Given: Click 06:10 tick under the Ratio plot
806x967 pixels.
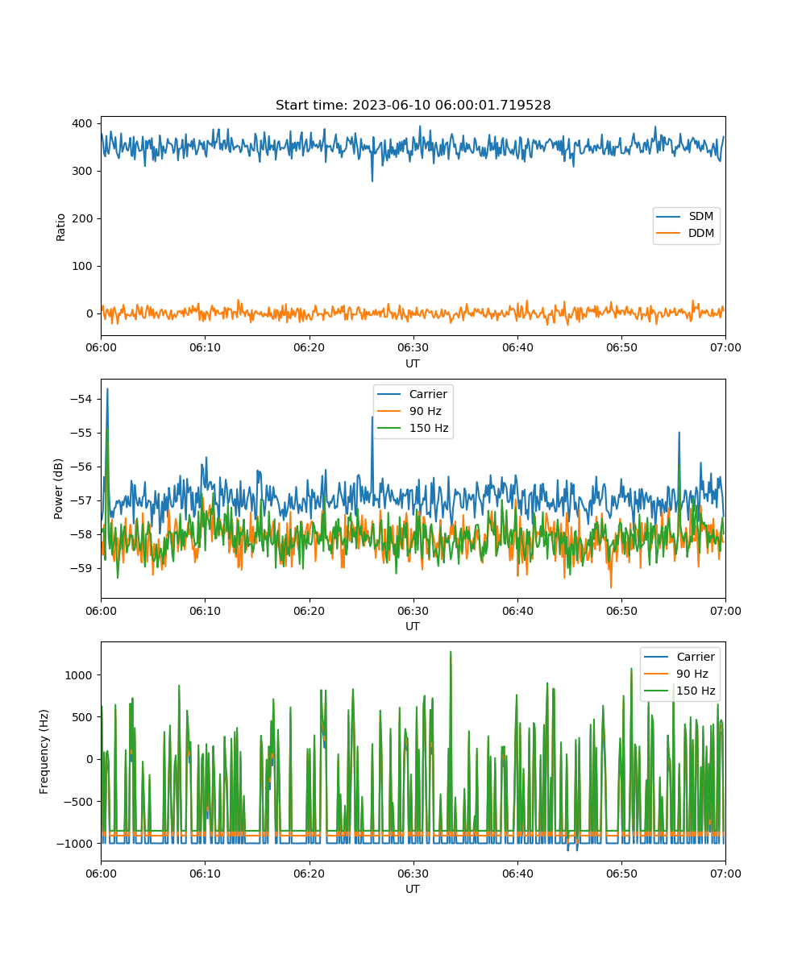Looking at the screenshot, I should 205,347.
